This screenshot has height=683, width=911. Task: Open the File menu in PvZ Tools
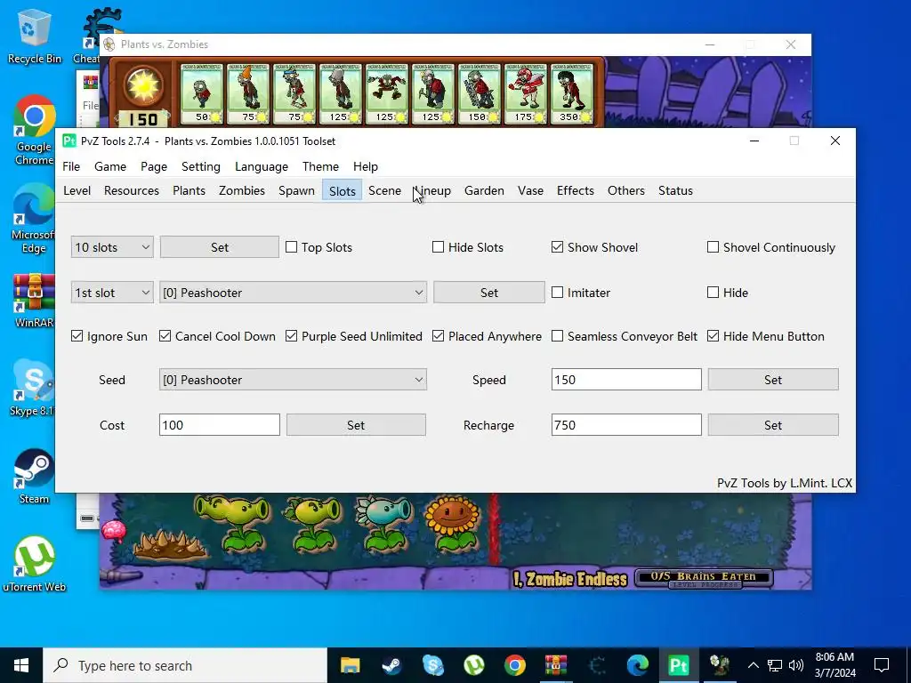click(x=71, y=166)
